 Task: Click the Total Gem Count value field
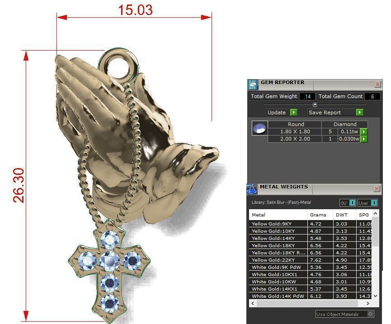(372, 96)
